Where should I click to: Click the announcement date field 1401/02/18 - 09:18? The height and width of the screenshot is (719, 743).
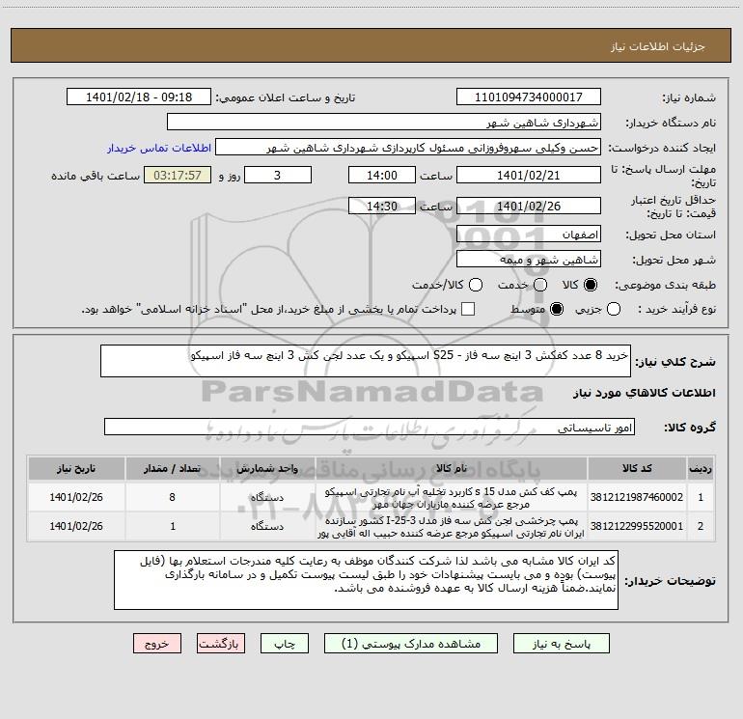139,97
